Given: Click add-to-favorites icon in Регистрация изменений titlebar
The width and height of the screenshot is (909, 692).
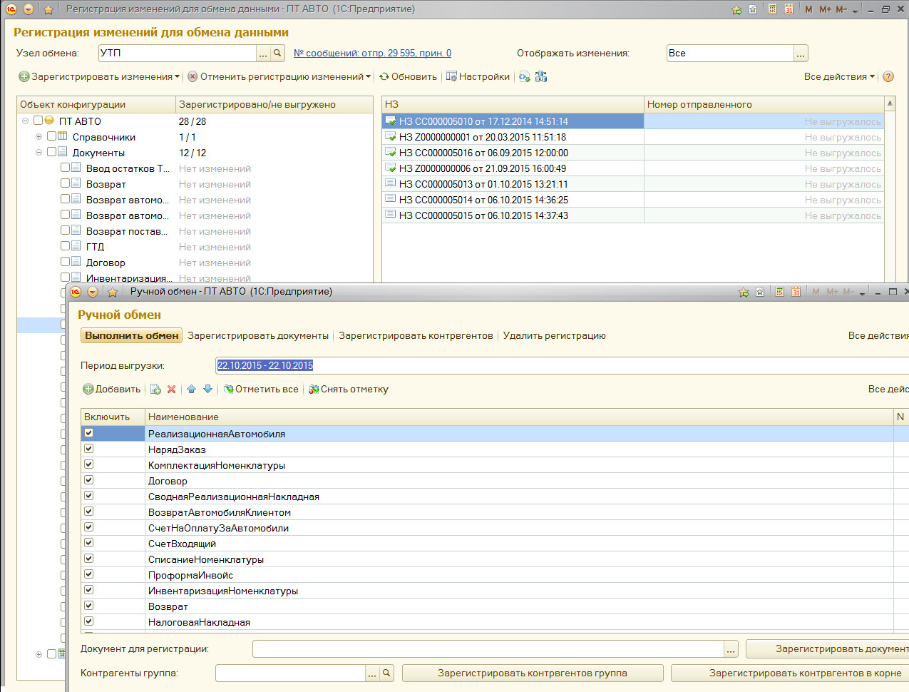Looking at the screenshot, I should tap(737, 9).
